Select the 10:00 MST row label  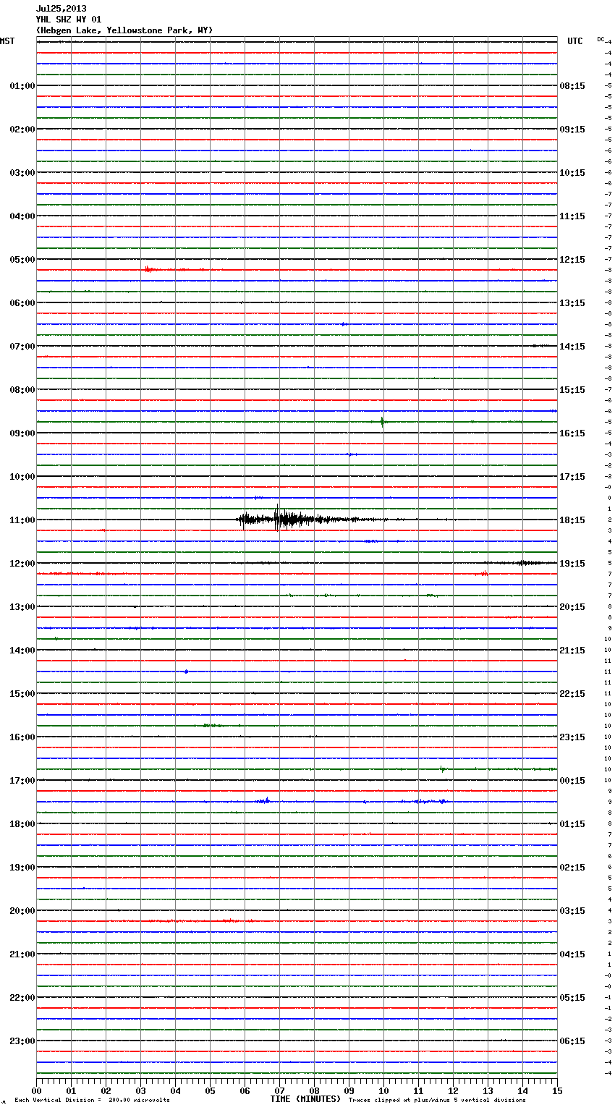[22, 477]
